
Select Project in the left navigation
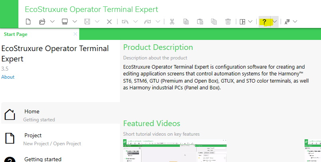point(61,139)
